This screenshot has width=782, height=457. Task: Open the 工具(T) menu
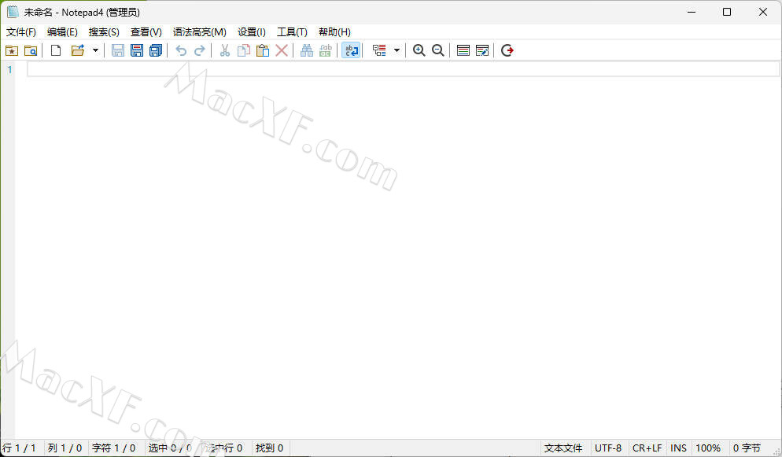[292, 32]
